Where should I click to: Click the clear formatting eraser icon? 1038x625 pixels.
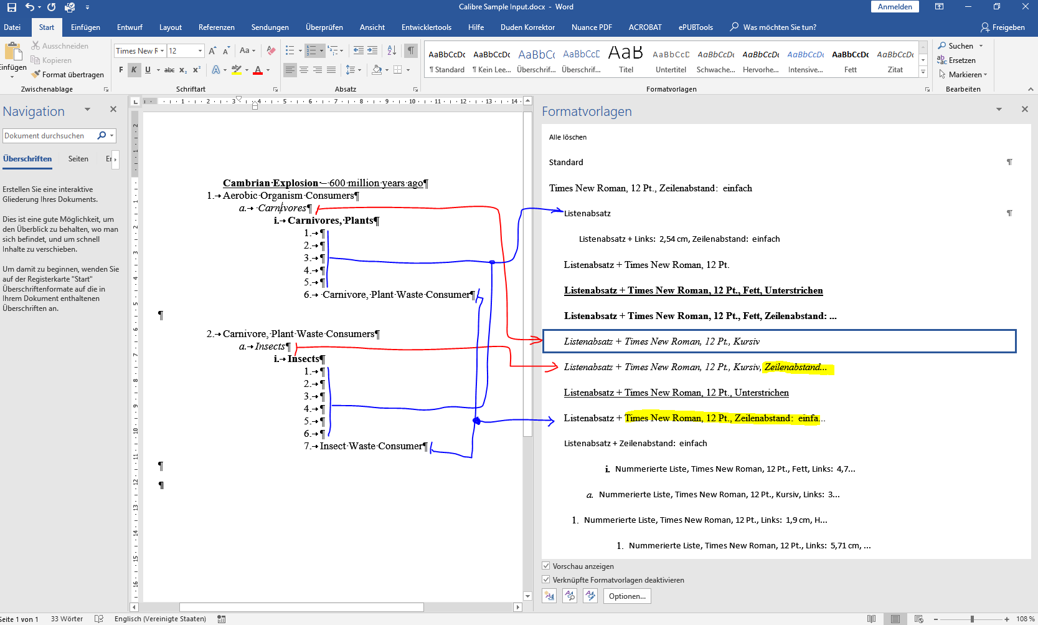click(x=271, y=50)
